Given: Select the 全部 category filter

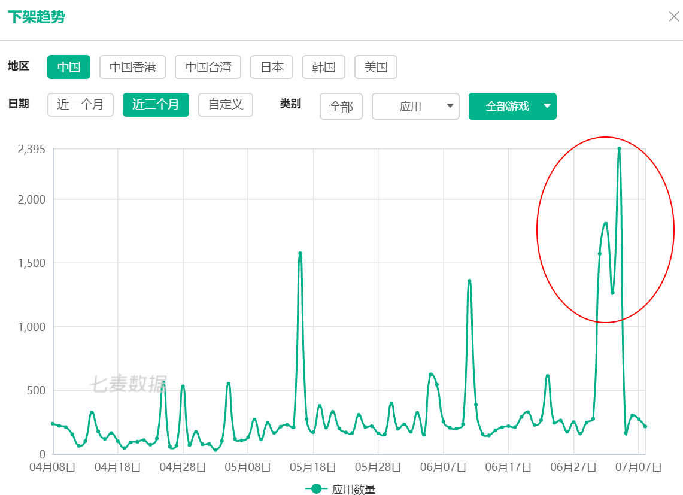Looking at the screenshot, I should 341,106.
